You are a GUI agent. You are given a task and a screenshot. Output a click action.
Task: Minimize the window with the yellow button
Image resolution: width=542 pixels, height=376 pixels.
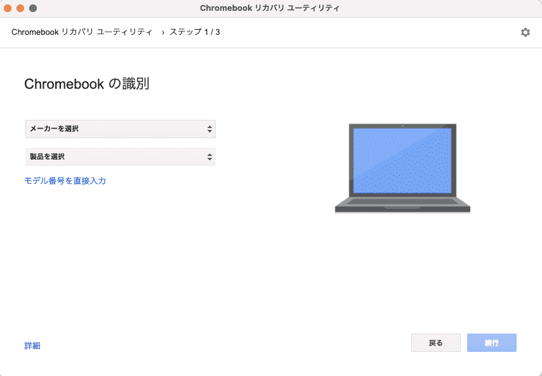click(x=20, y=8)
